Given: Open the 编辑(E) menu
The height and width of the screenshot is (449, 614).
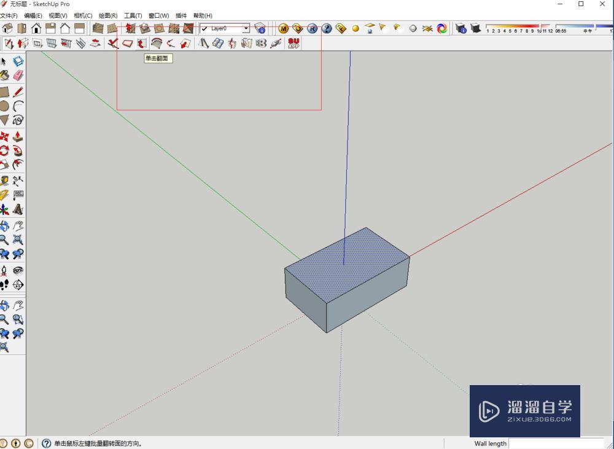Looking at the screenshot, I should point(33,16).
